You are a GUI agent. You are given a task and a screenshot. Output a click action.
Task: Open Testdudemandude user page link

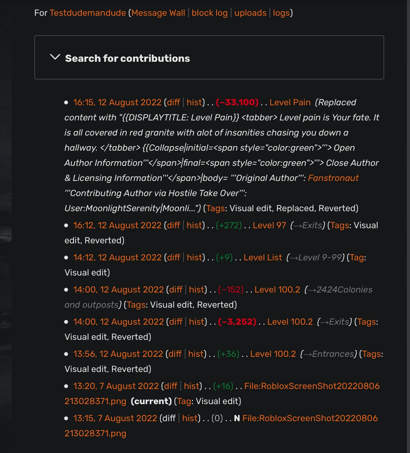point(88,13)
